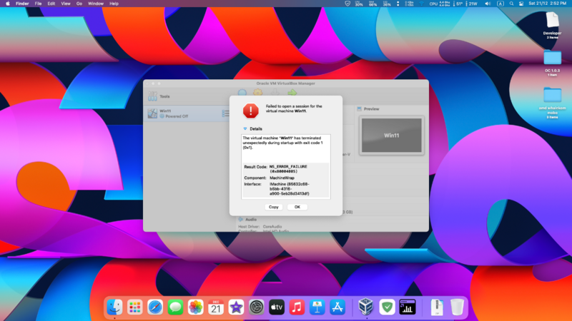Image resolution: width=572 pixels, height=321 pixels.
Task: Select the Developer item on desktop
Action: 552,25
